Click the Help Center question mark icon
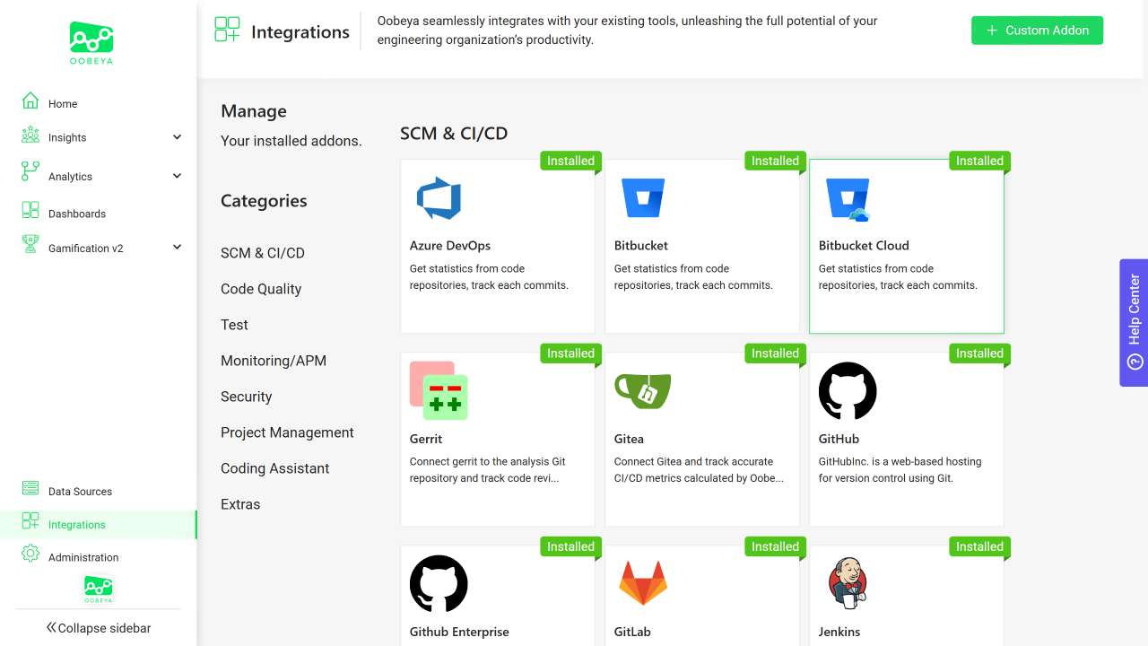The height and width of the screenshot is (646, 1148). point(1135,362)
